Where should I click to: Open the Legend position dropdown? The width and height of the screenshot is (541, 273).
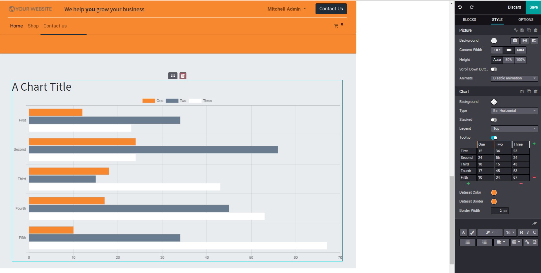tap(514, 129)
